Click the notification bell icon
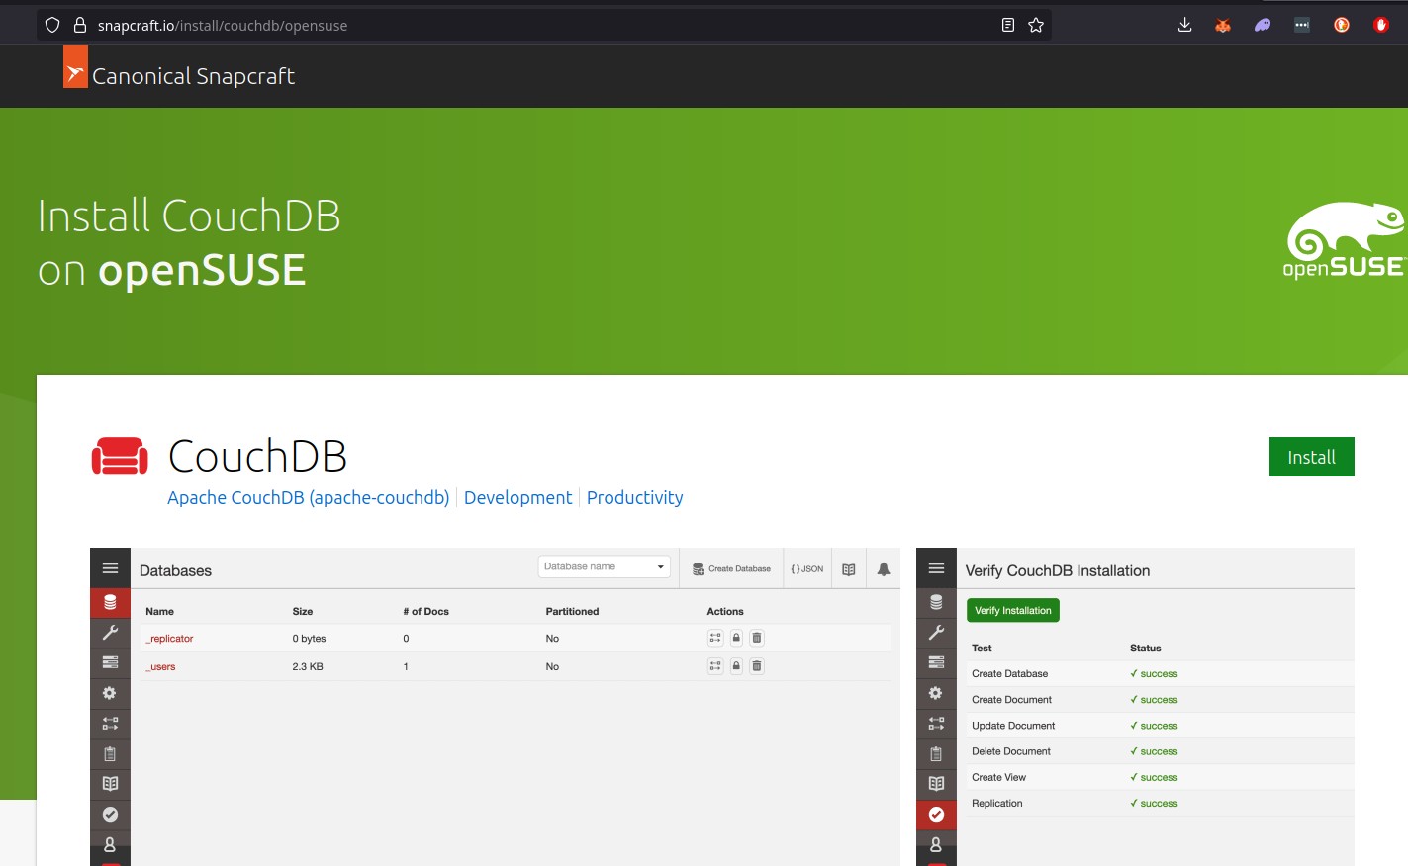 coord(883,568)
